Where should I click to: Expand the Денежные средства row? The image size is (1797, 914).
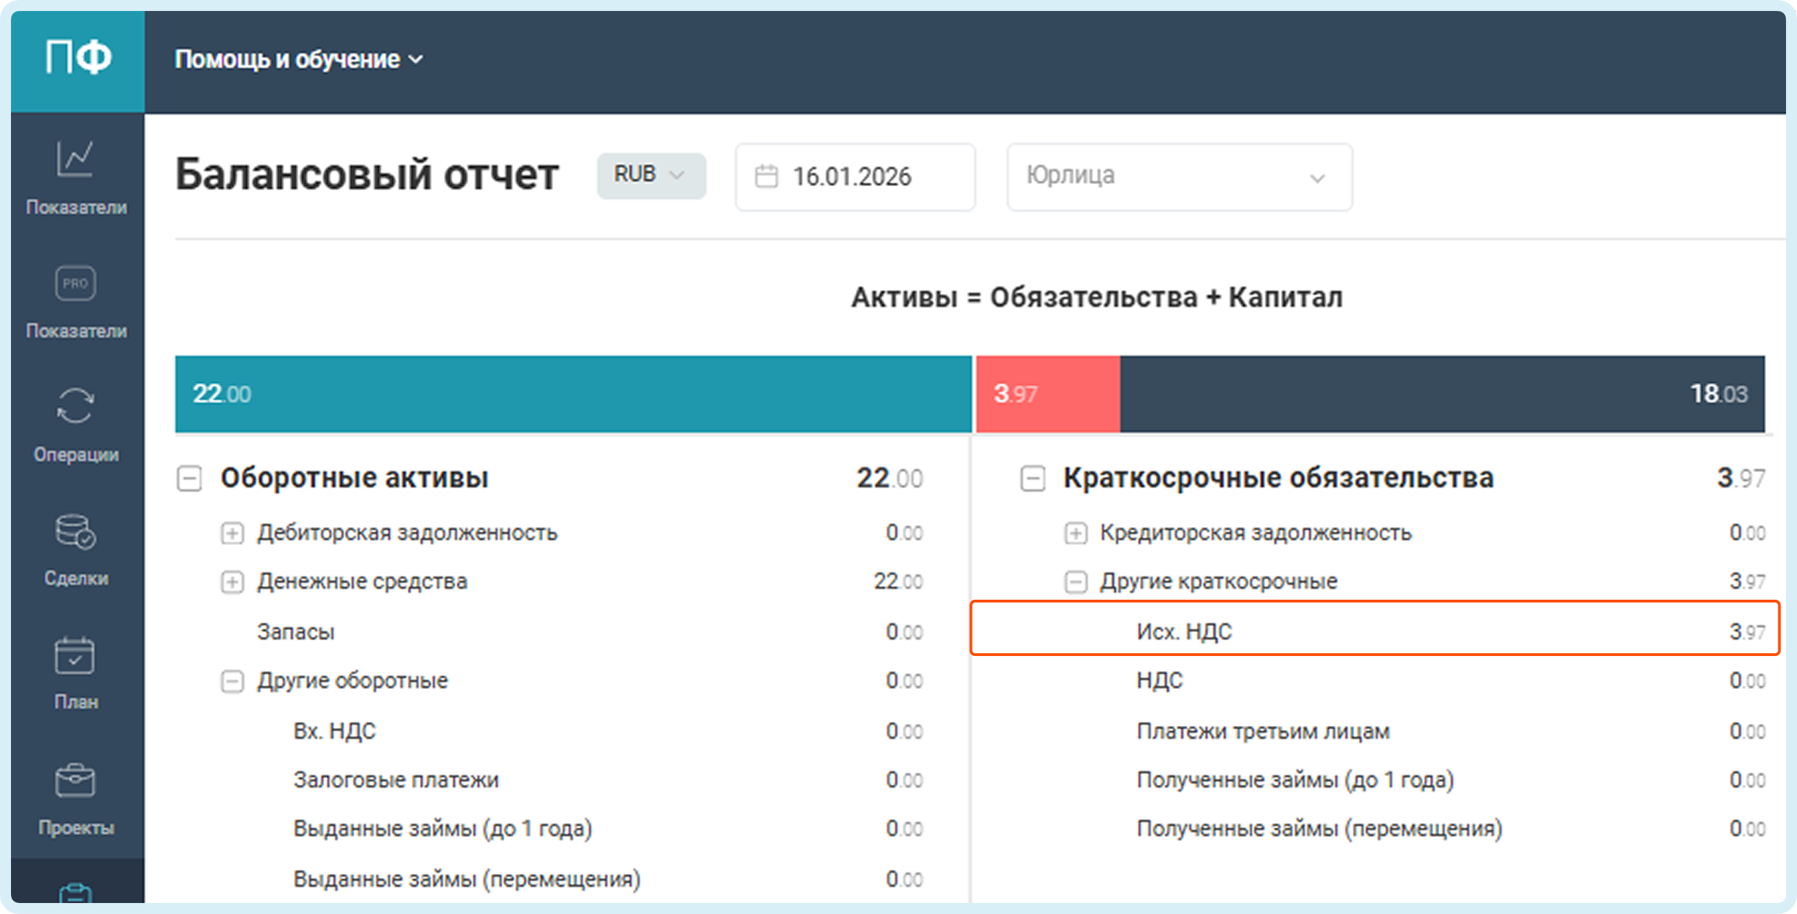232,582
